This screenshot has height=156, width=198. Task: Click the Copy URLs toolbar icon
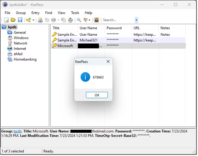pos(64,20)
